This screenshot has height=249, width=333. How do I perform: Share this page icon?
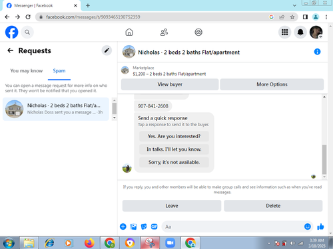(x=282, y=17)
